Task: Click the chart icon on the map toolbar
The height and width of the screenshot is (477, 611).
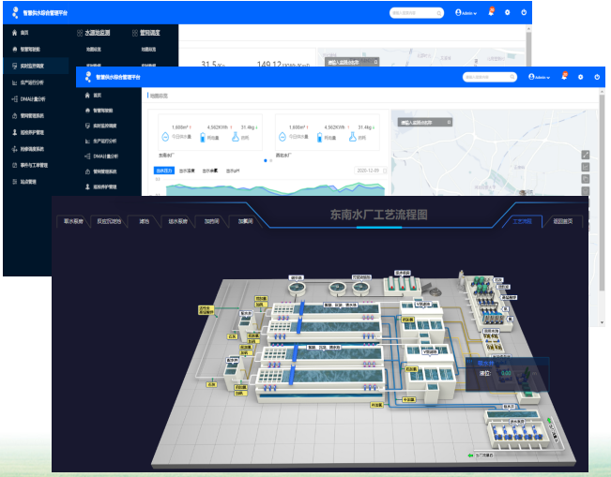Action: coord(586,167)
